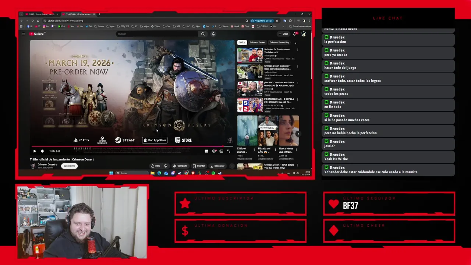The image size is (471, 265).
Task: Click the Descargar download button
Action: click(x=217, y=166)
